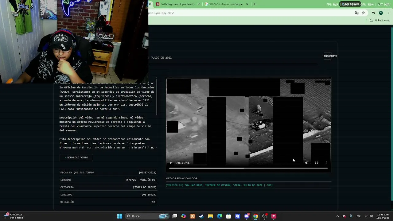Screen dimensions: 393x221
Task: Launch Steam from the taskbar
Action: pos(201,216)
